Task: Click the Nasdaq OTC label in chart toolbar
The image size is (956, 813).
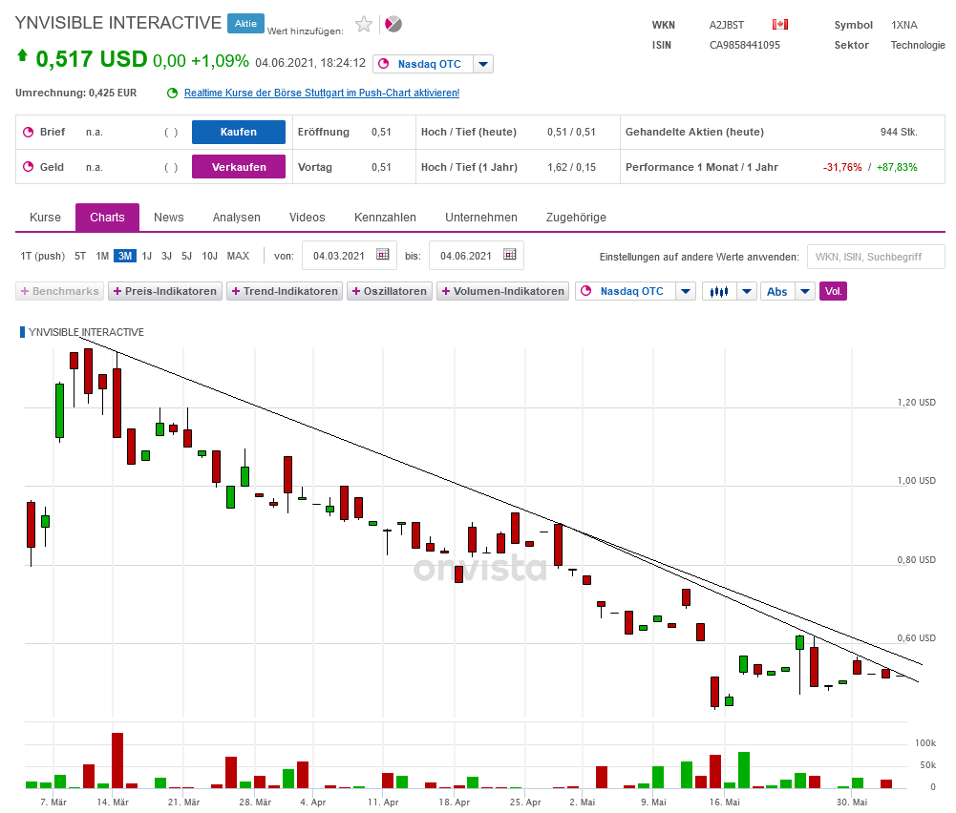Action: [x=631, y=292]
